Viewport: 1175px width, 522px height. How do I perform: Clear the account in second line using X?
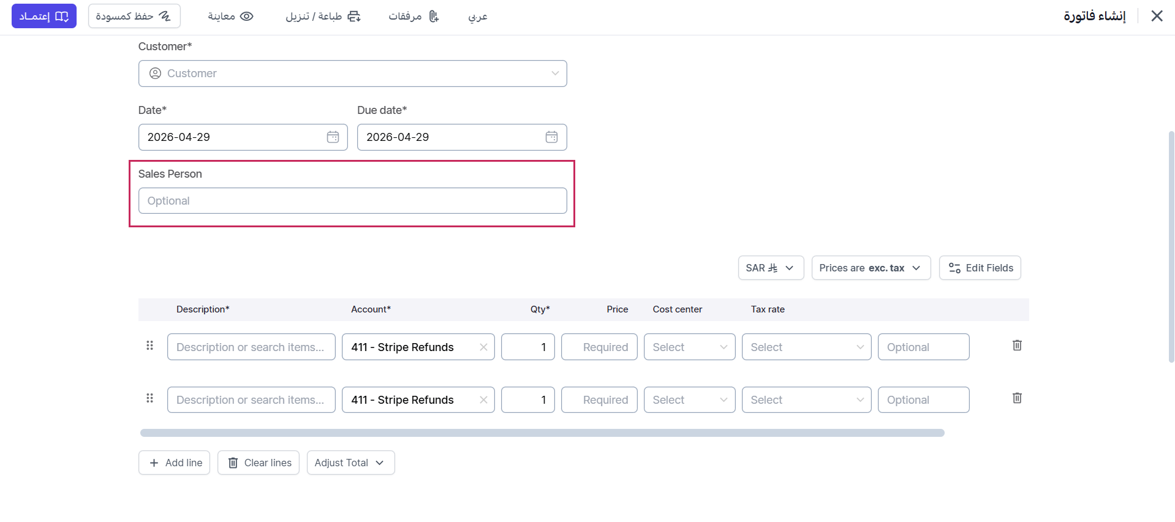483,400
